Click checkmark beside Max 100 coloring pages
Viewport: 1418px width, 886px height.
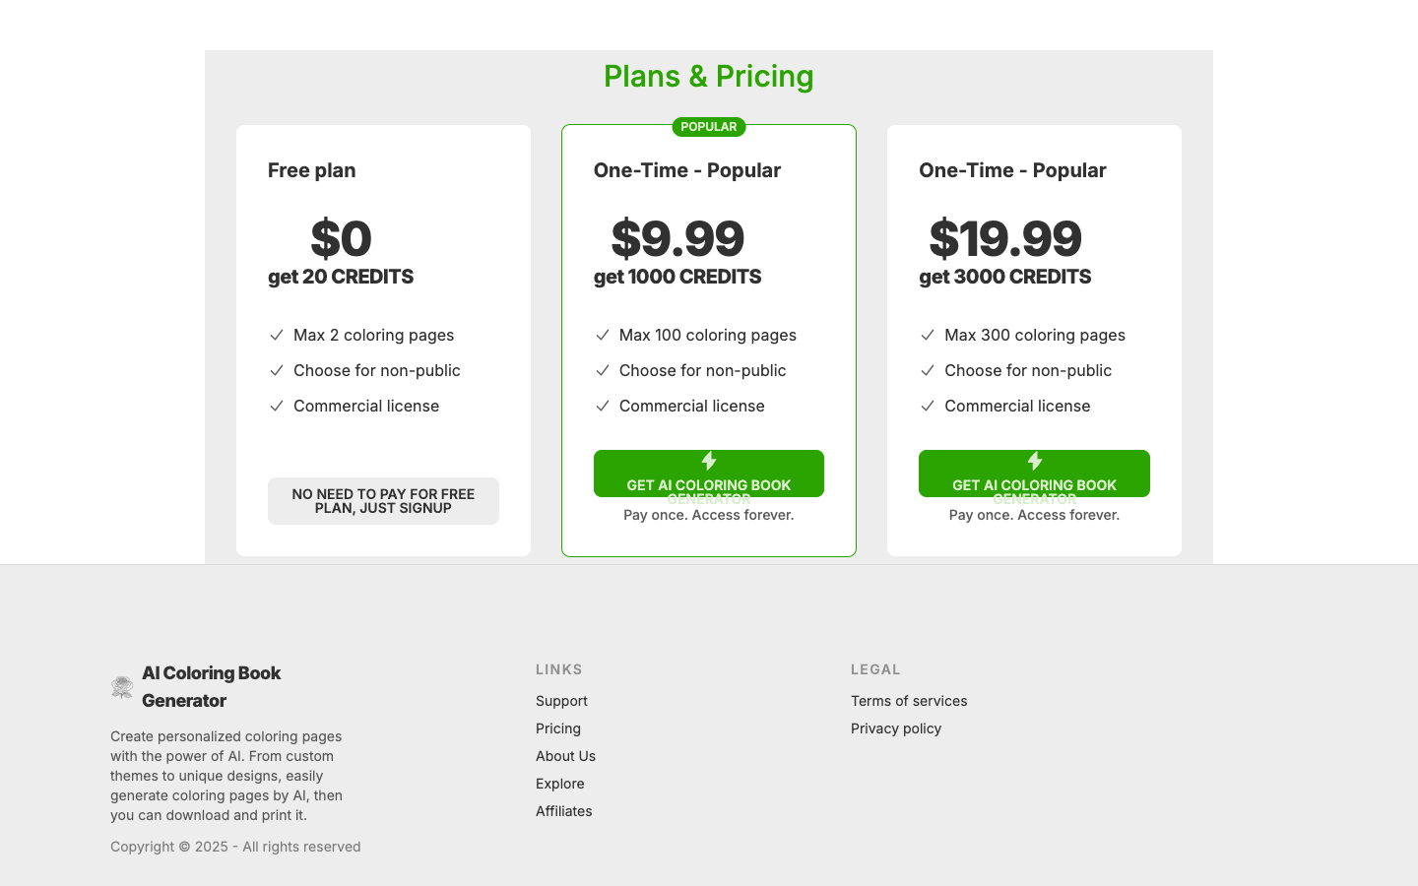click(603, 336)
